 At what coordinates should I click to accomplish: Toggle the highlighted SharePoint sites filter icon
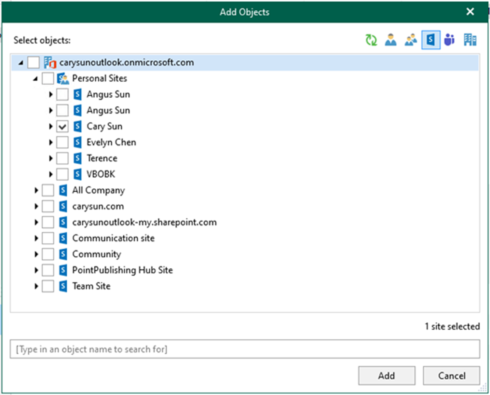pos(431,40)
